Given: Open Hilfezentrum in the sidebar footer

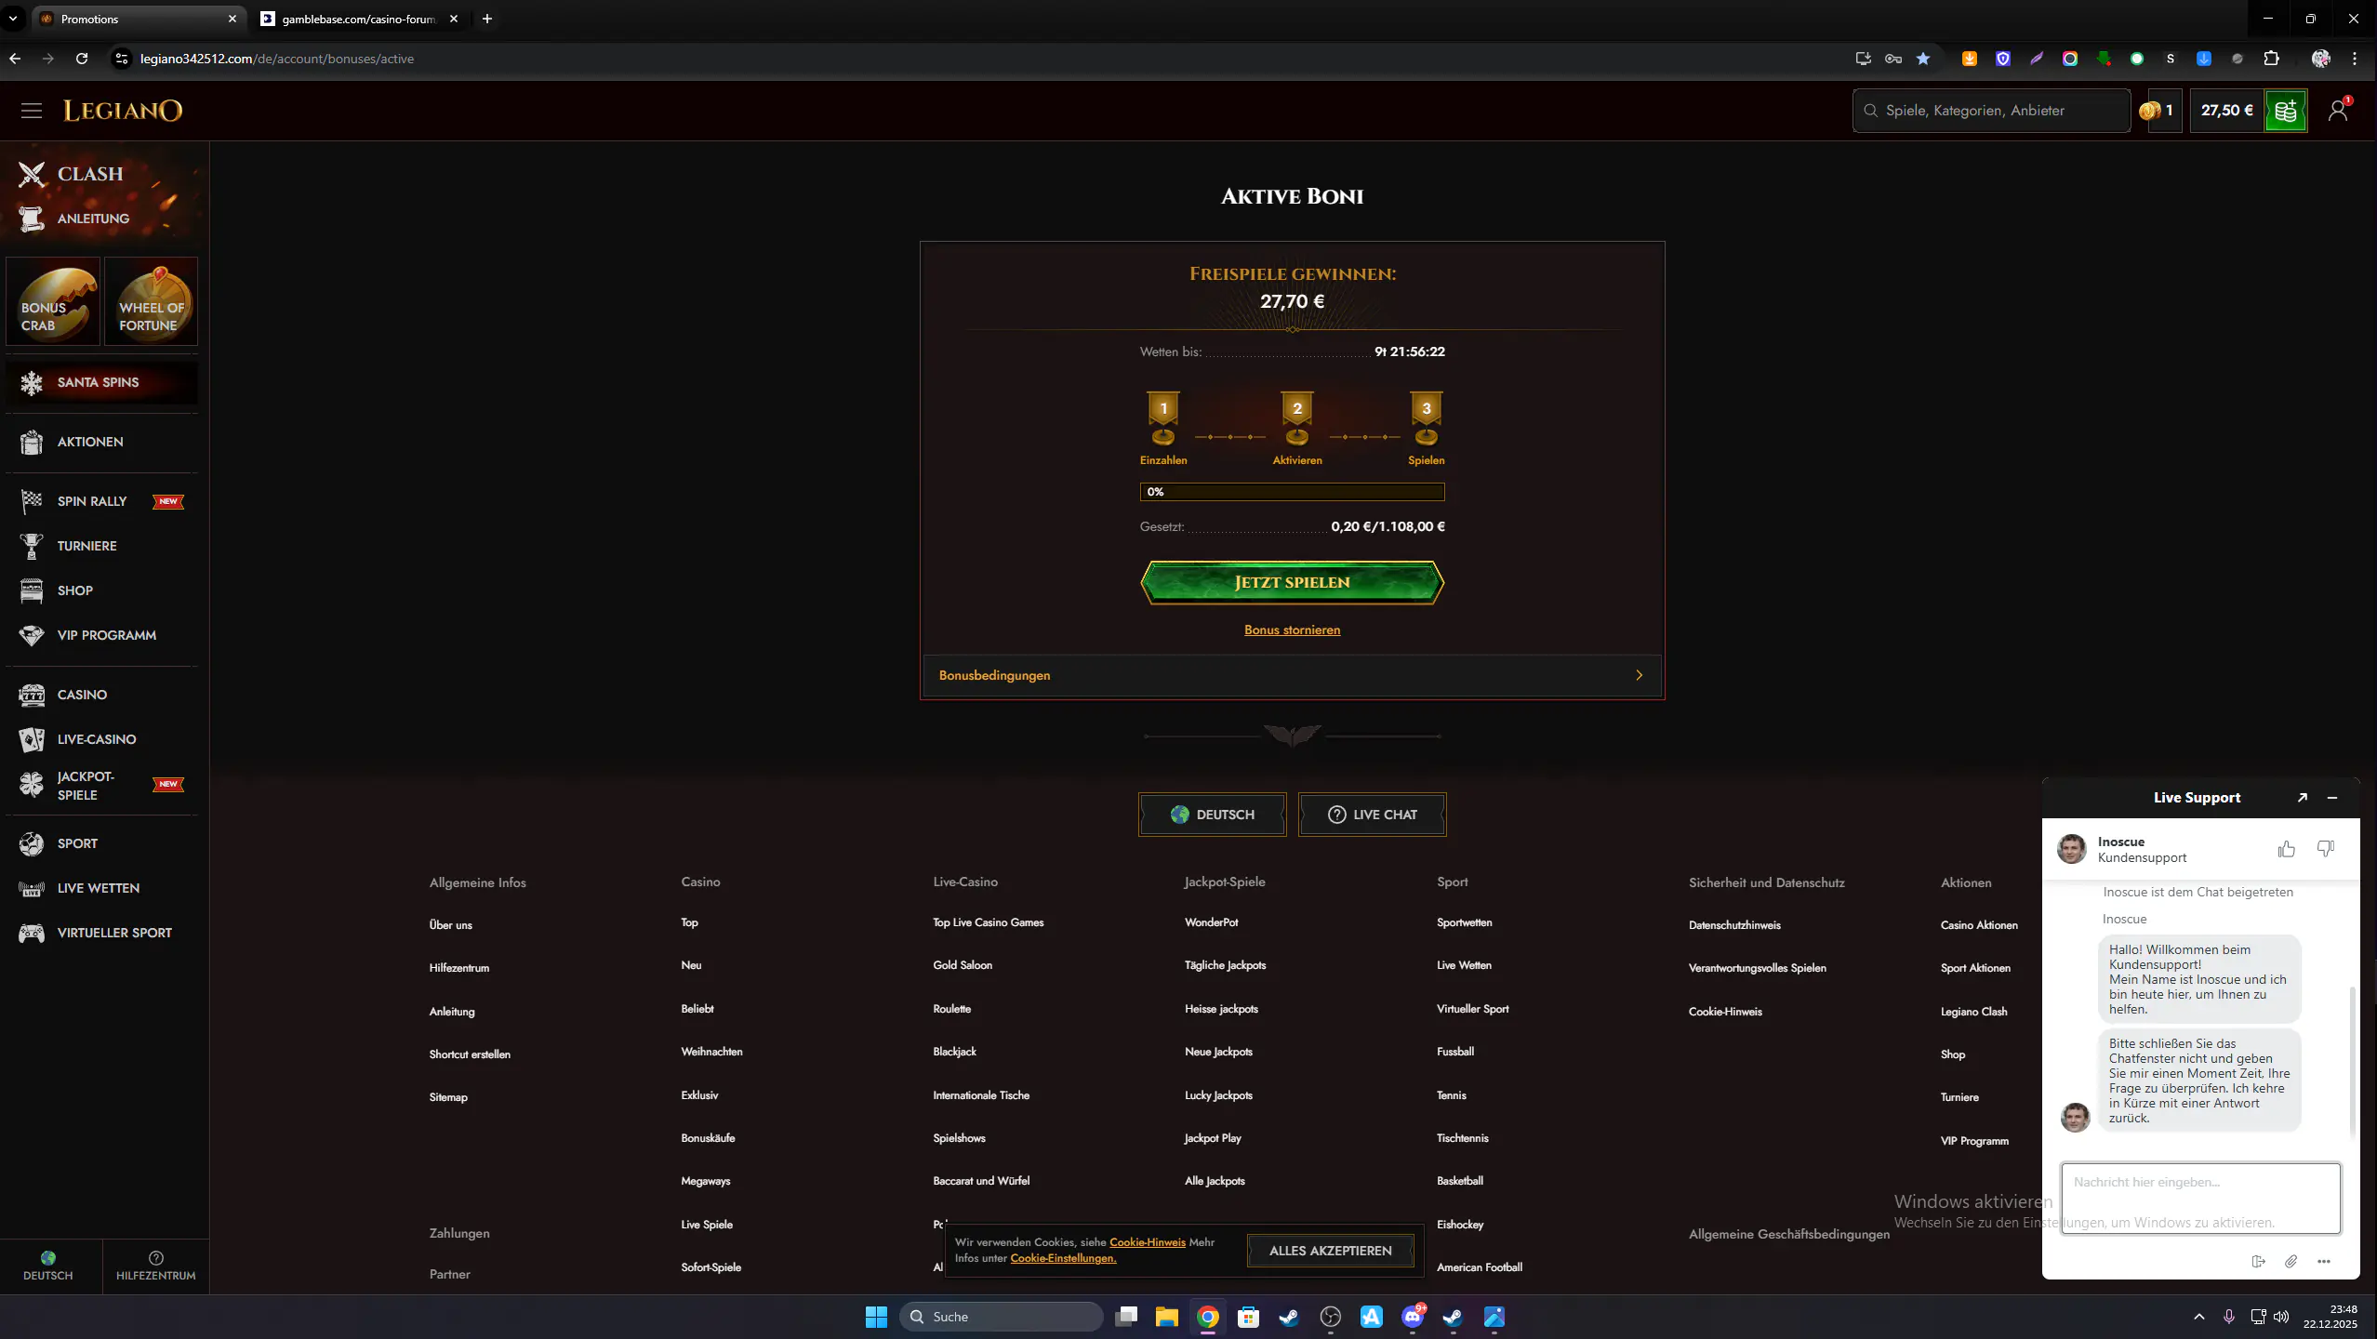Looking at the screenshot, I should (x=155, y=1266).
